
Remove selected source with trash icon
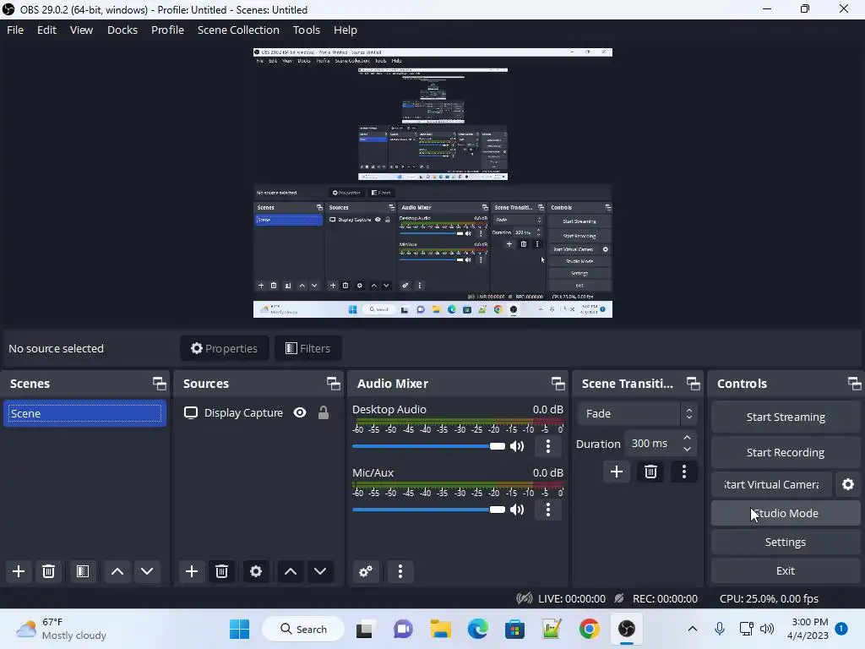pos(222,571)
